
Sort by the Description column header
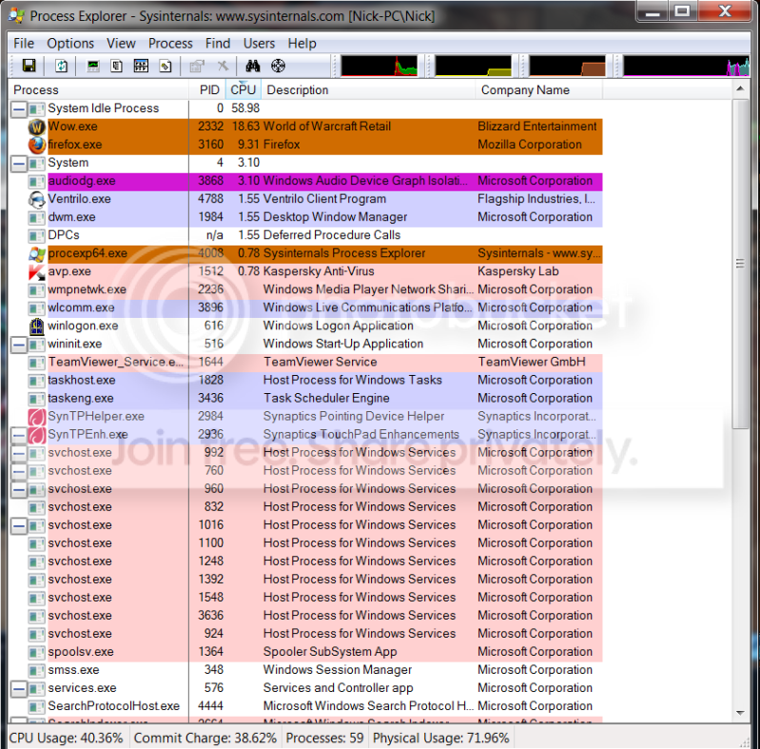pyautogui.click(x=368, y=89)
